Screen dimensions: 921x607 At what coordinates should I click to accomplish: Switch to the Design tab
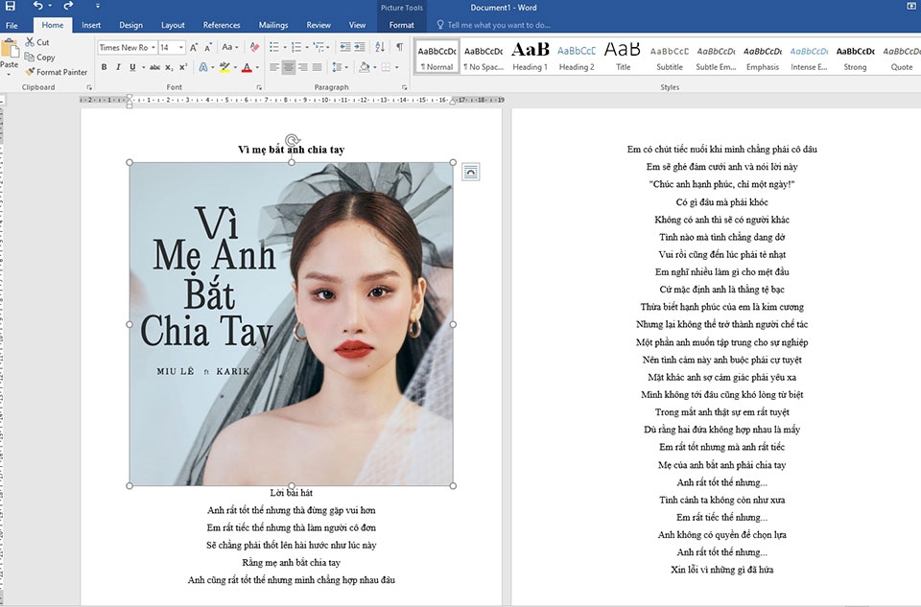pos(130,25)
